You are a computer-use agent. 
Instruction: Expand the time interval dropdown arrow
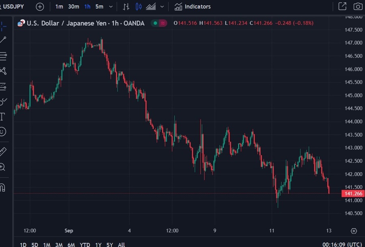click(111, 6)
